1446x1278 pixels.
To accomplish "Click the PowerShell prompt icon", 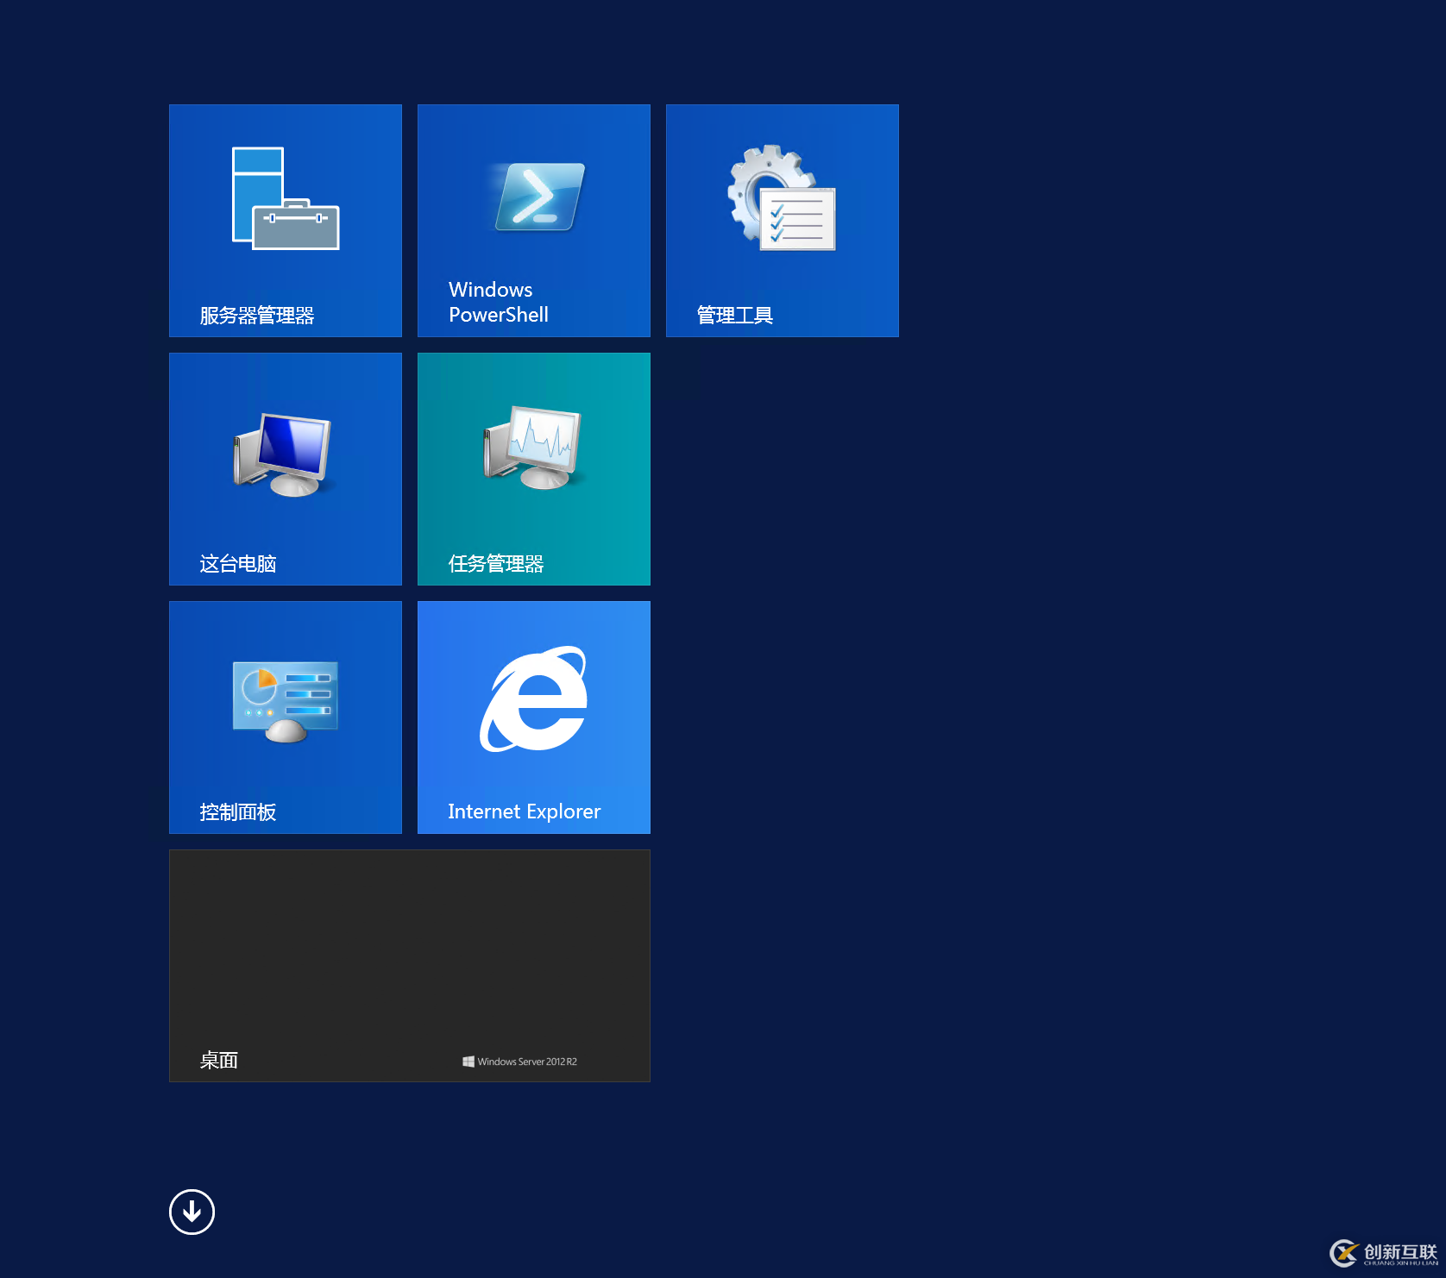I will point(539,197).
